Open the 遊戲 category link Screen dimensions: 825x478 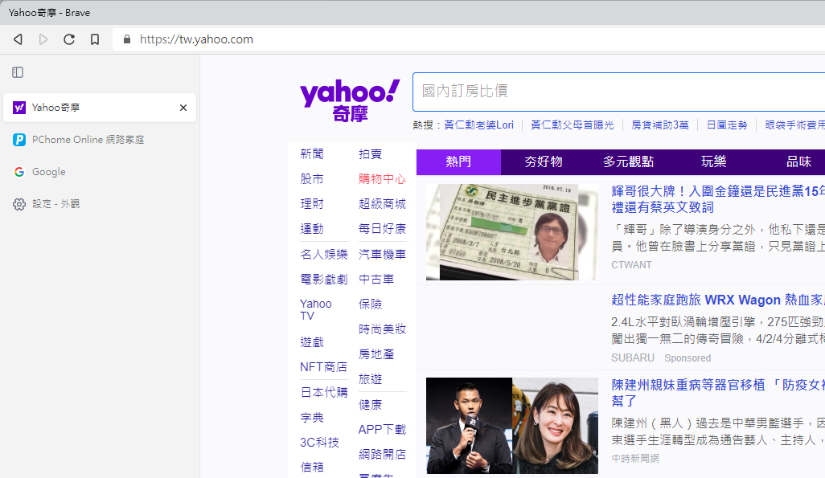coord(312,342)
